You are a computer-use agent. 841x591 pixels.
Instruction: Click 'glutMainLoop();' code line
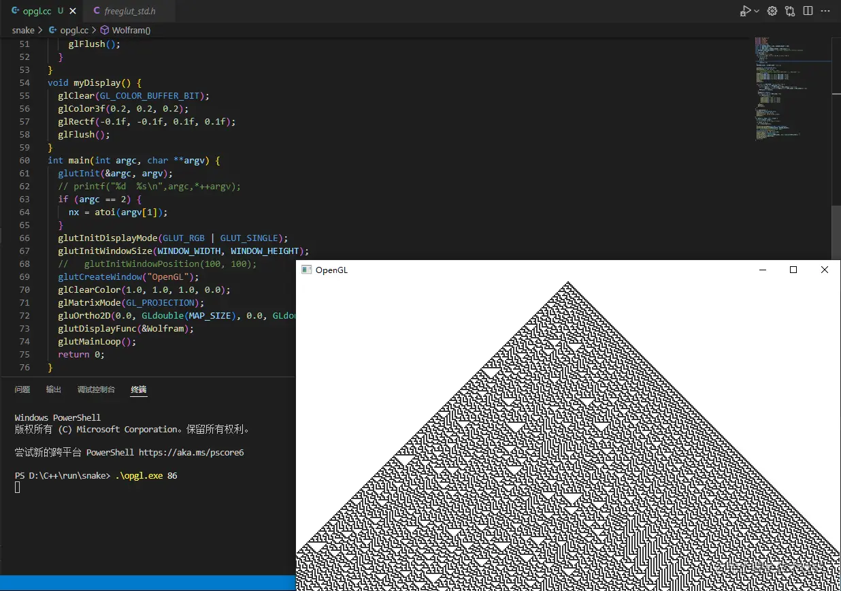97,342
